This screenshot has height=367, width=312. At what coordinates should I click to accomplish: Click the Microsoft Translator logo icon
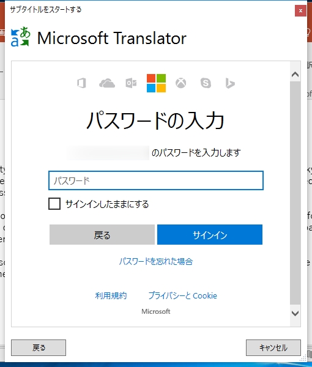coord(21,37)
